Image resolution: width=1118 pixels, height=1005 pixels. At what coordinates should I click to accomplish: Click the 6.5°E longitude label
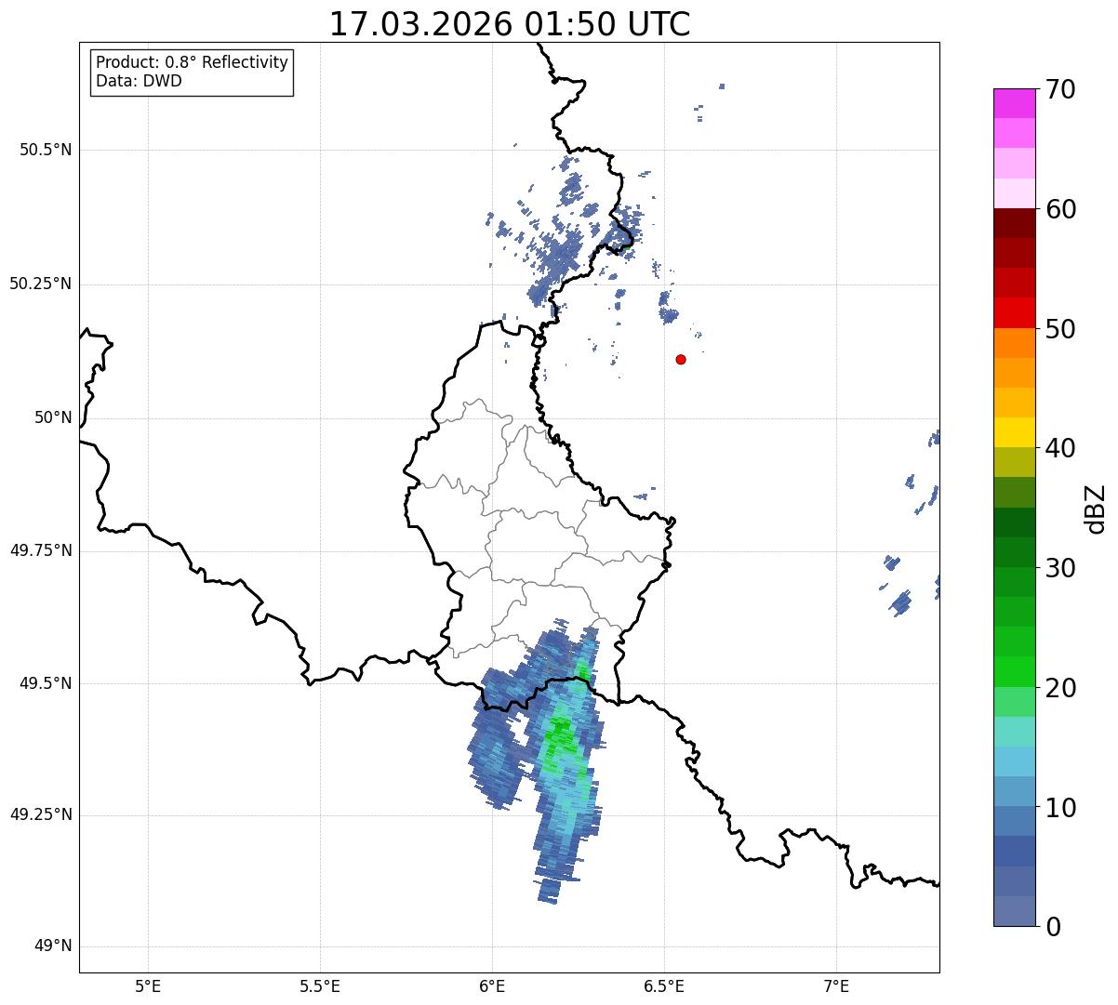(x=664, y=986)
